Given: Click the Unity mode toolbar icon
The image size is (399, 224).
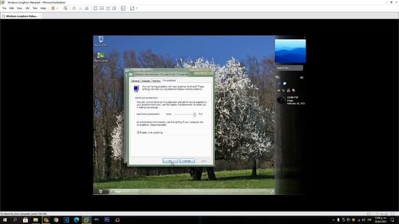Looking at the screenshot, I should [x=114, y=8].
